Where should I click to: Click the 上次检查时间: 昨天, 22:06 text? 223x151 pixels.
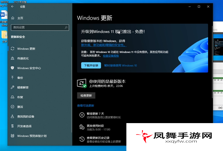(x=106, y=86)
